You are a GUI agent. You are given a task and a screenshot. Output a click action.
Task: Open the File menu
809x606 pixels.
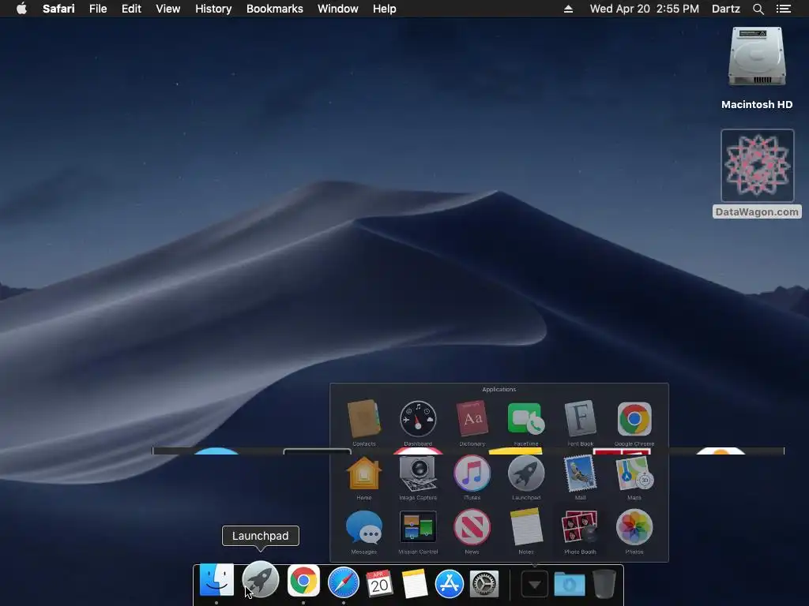(x=98, y=9)
